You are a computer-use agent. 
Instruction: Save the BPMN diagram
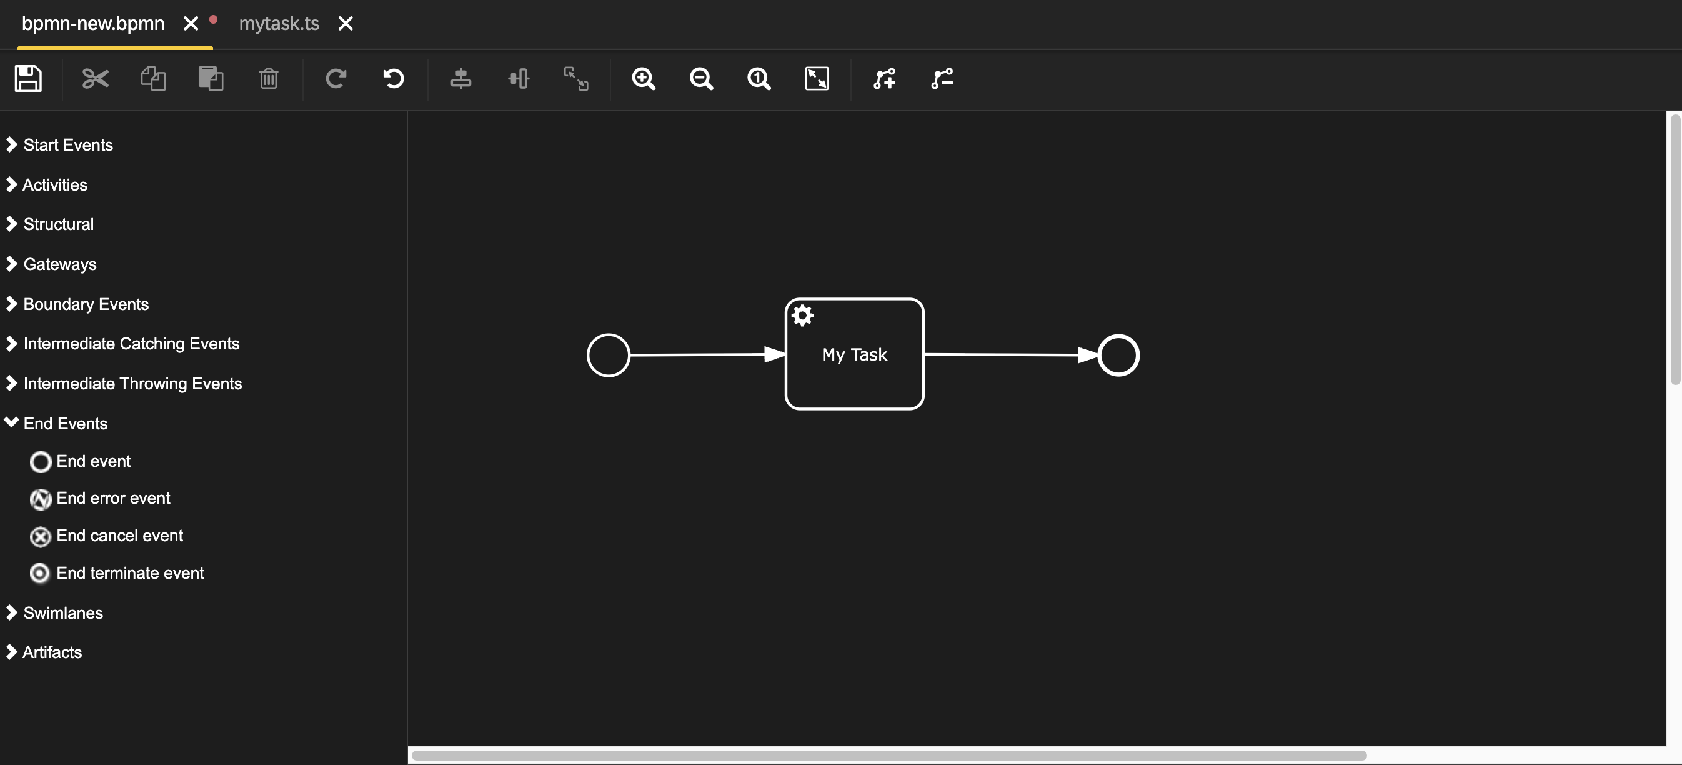27,78
